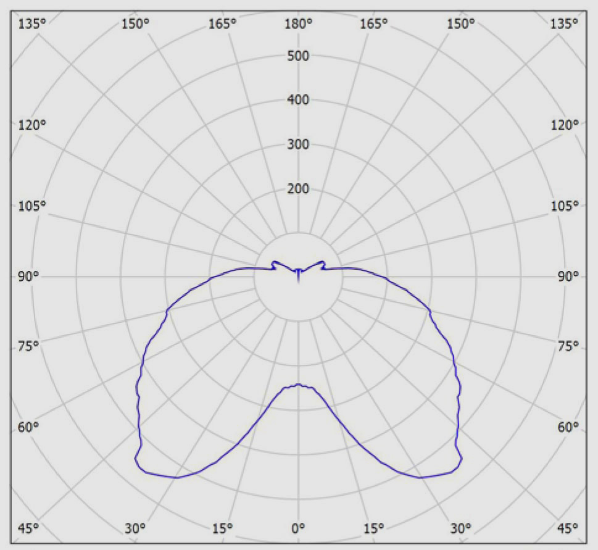
Task: Select the 75° label on left side
Action: (x=28, y=346)
